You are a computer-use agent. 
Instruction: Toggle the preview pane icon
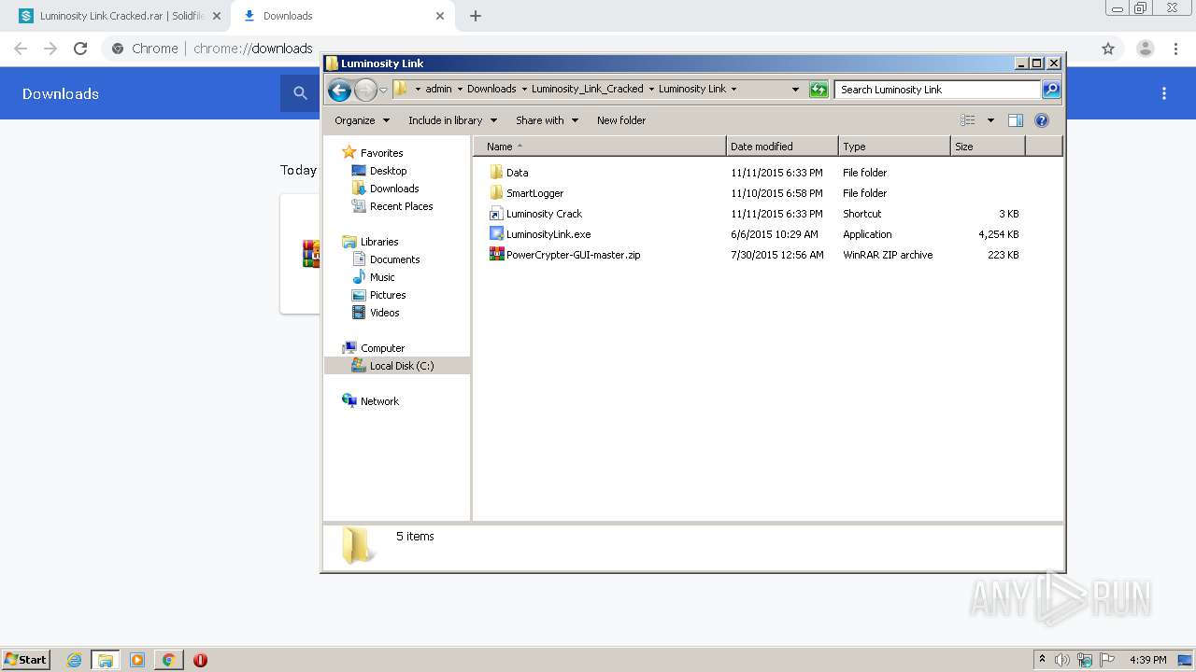coord(1016,120)
